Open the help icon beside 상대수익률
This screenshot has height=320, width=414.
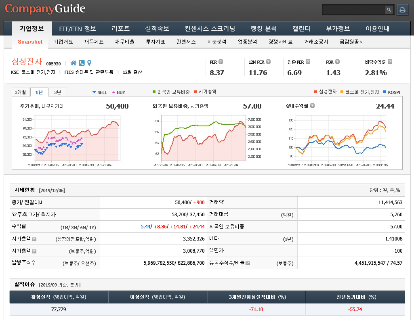click(312, 106)
